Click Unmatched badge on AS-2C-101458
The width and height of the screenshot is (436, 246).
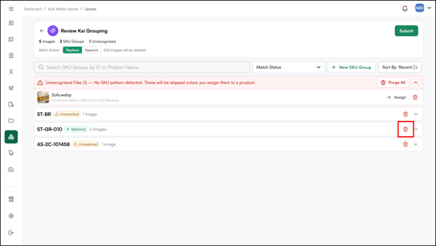point(86,144)
